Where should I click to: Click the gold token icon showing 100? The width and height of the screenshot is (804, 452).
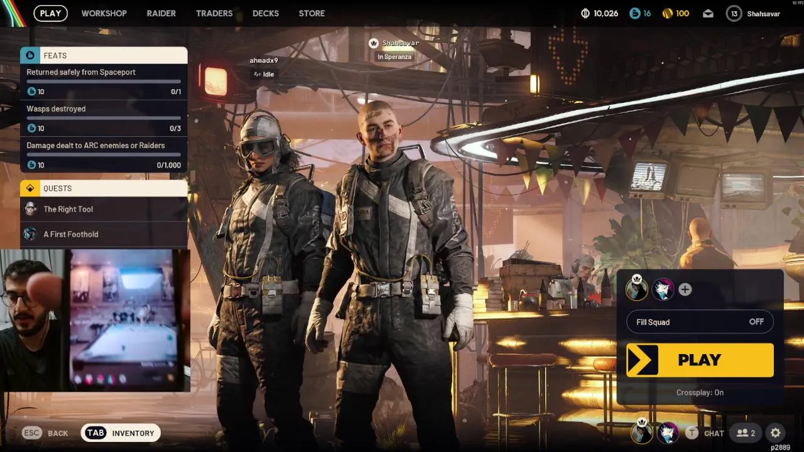(x=668, y=13)
